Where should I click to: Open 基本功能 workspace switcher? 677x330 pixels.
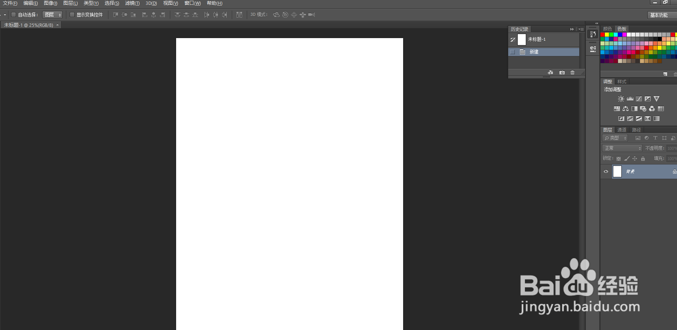click(662, 15)
